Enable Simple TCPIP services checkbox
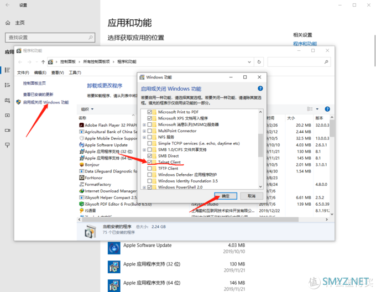The width and height of the screenshot is (376, 292). pyautogui.click(x=150, y=143)
